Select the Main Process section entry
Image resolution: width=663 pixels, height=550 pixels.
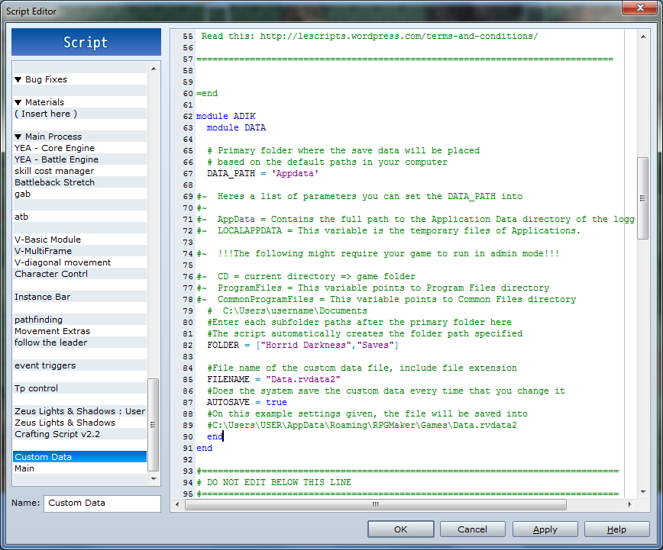coord(80,137)
